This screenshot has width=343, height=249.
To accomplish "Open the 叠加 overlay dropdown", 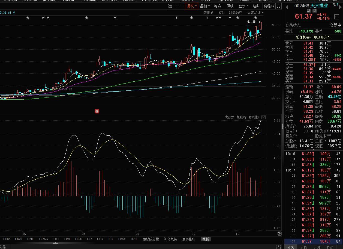I will point(205,6).
